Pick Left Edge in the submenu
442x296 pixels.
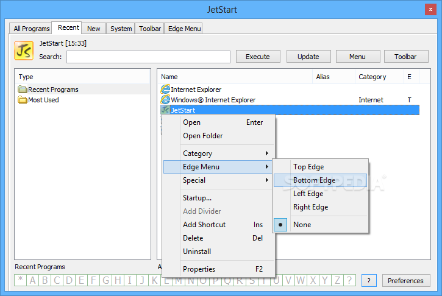(321, 194)
